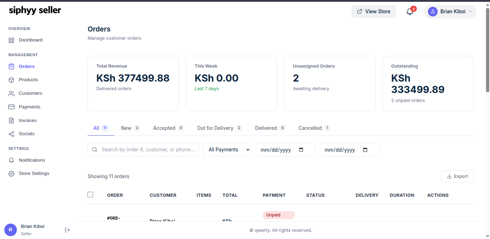Click the ITEMS column header

pos(204,195)
